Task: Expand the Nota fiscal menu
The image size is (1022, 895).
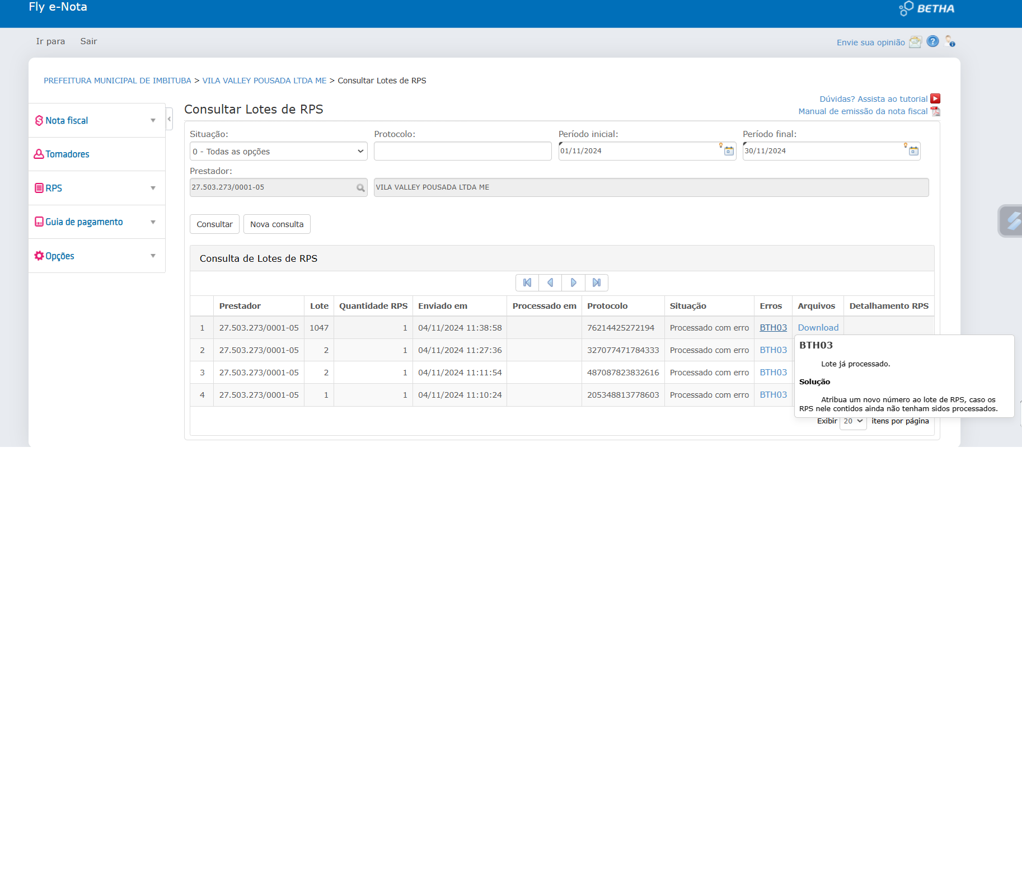Action: click(x=96, y=121)
